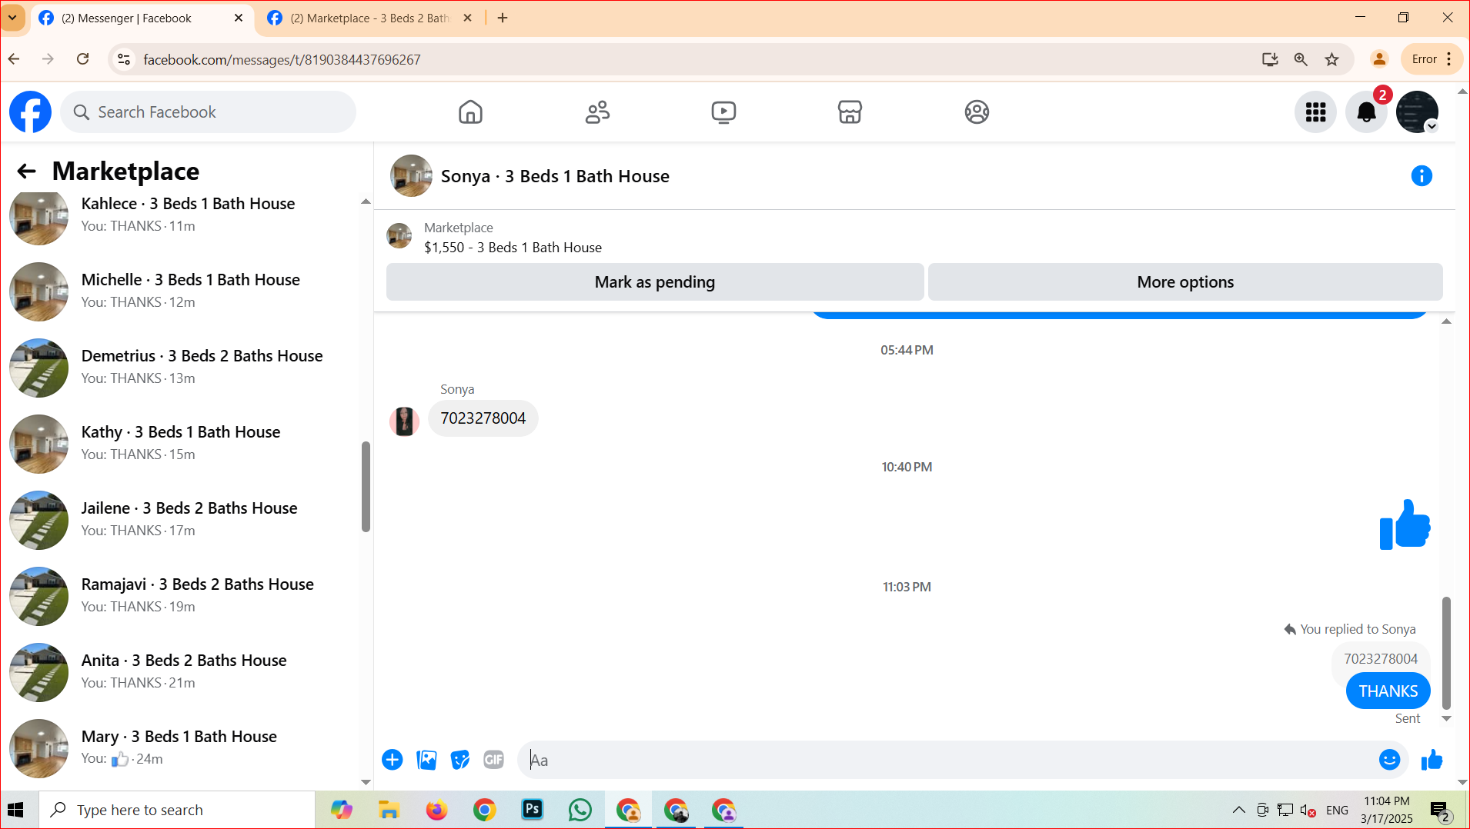Screen dimensions: 1470x829
Task: Click the Windows taskbar search box
Action: [x=177, y=810]
